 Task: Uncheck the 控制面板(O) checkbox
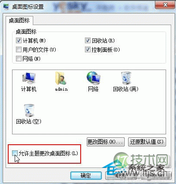point(88,50)
